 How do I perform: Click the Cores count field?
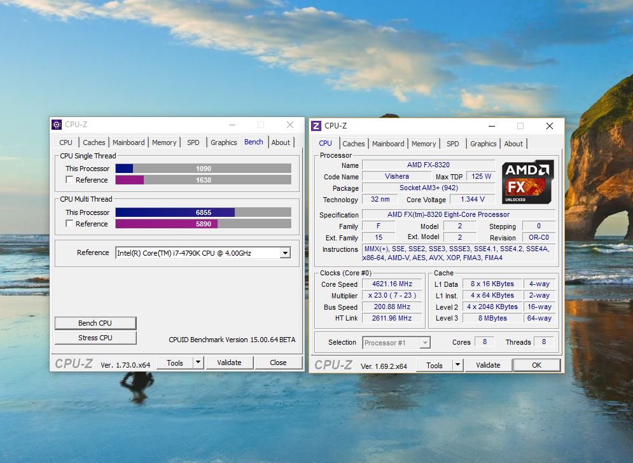(x=484, y=342)
